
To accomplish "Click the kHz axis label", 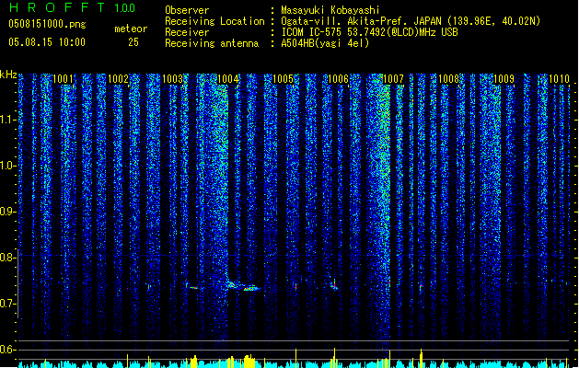I will coord(8,75).
